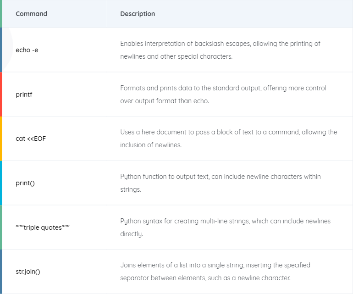Click the yellow color bar beside cat <<EOF
Image resolution: width=353 pixels, height=294 pixels.
[1, 139]
